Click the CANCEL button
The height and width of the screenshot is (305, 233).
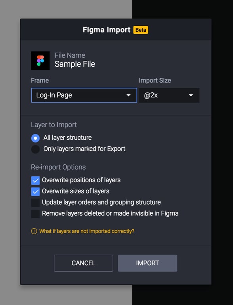tap(84, 263)
